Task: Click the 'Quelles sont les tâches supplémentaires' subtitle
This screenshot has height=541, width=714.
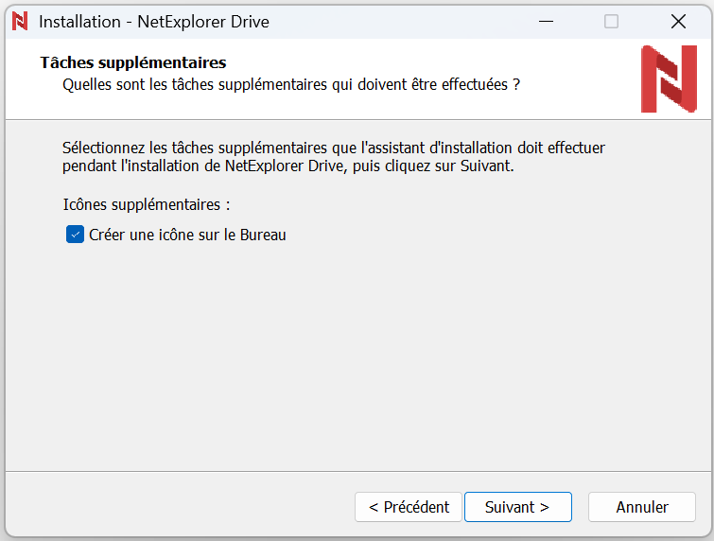Action: tap(291, 85)
